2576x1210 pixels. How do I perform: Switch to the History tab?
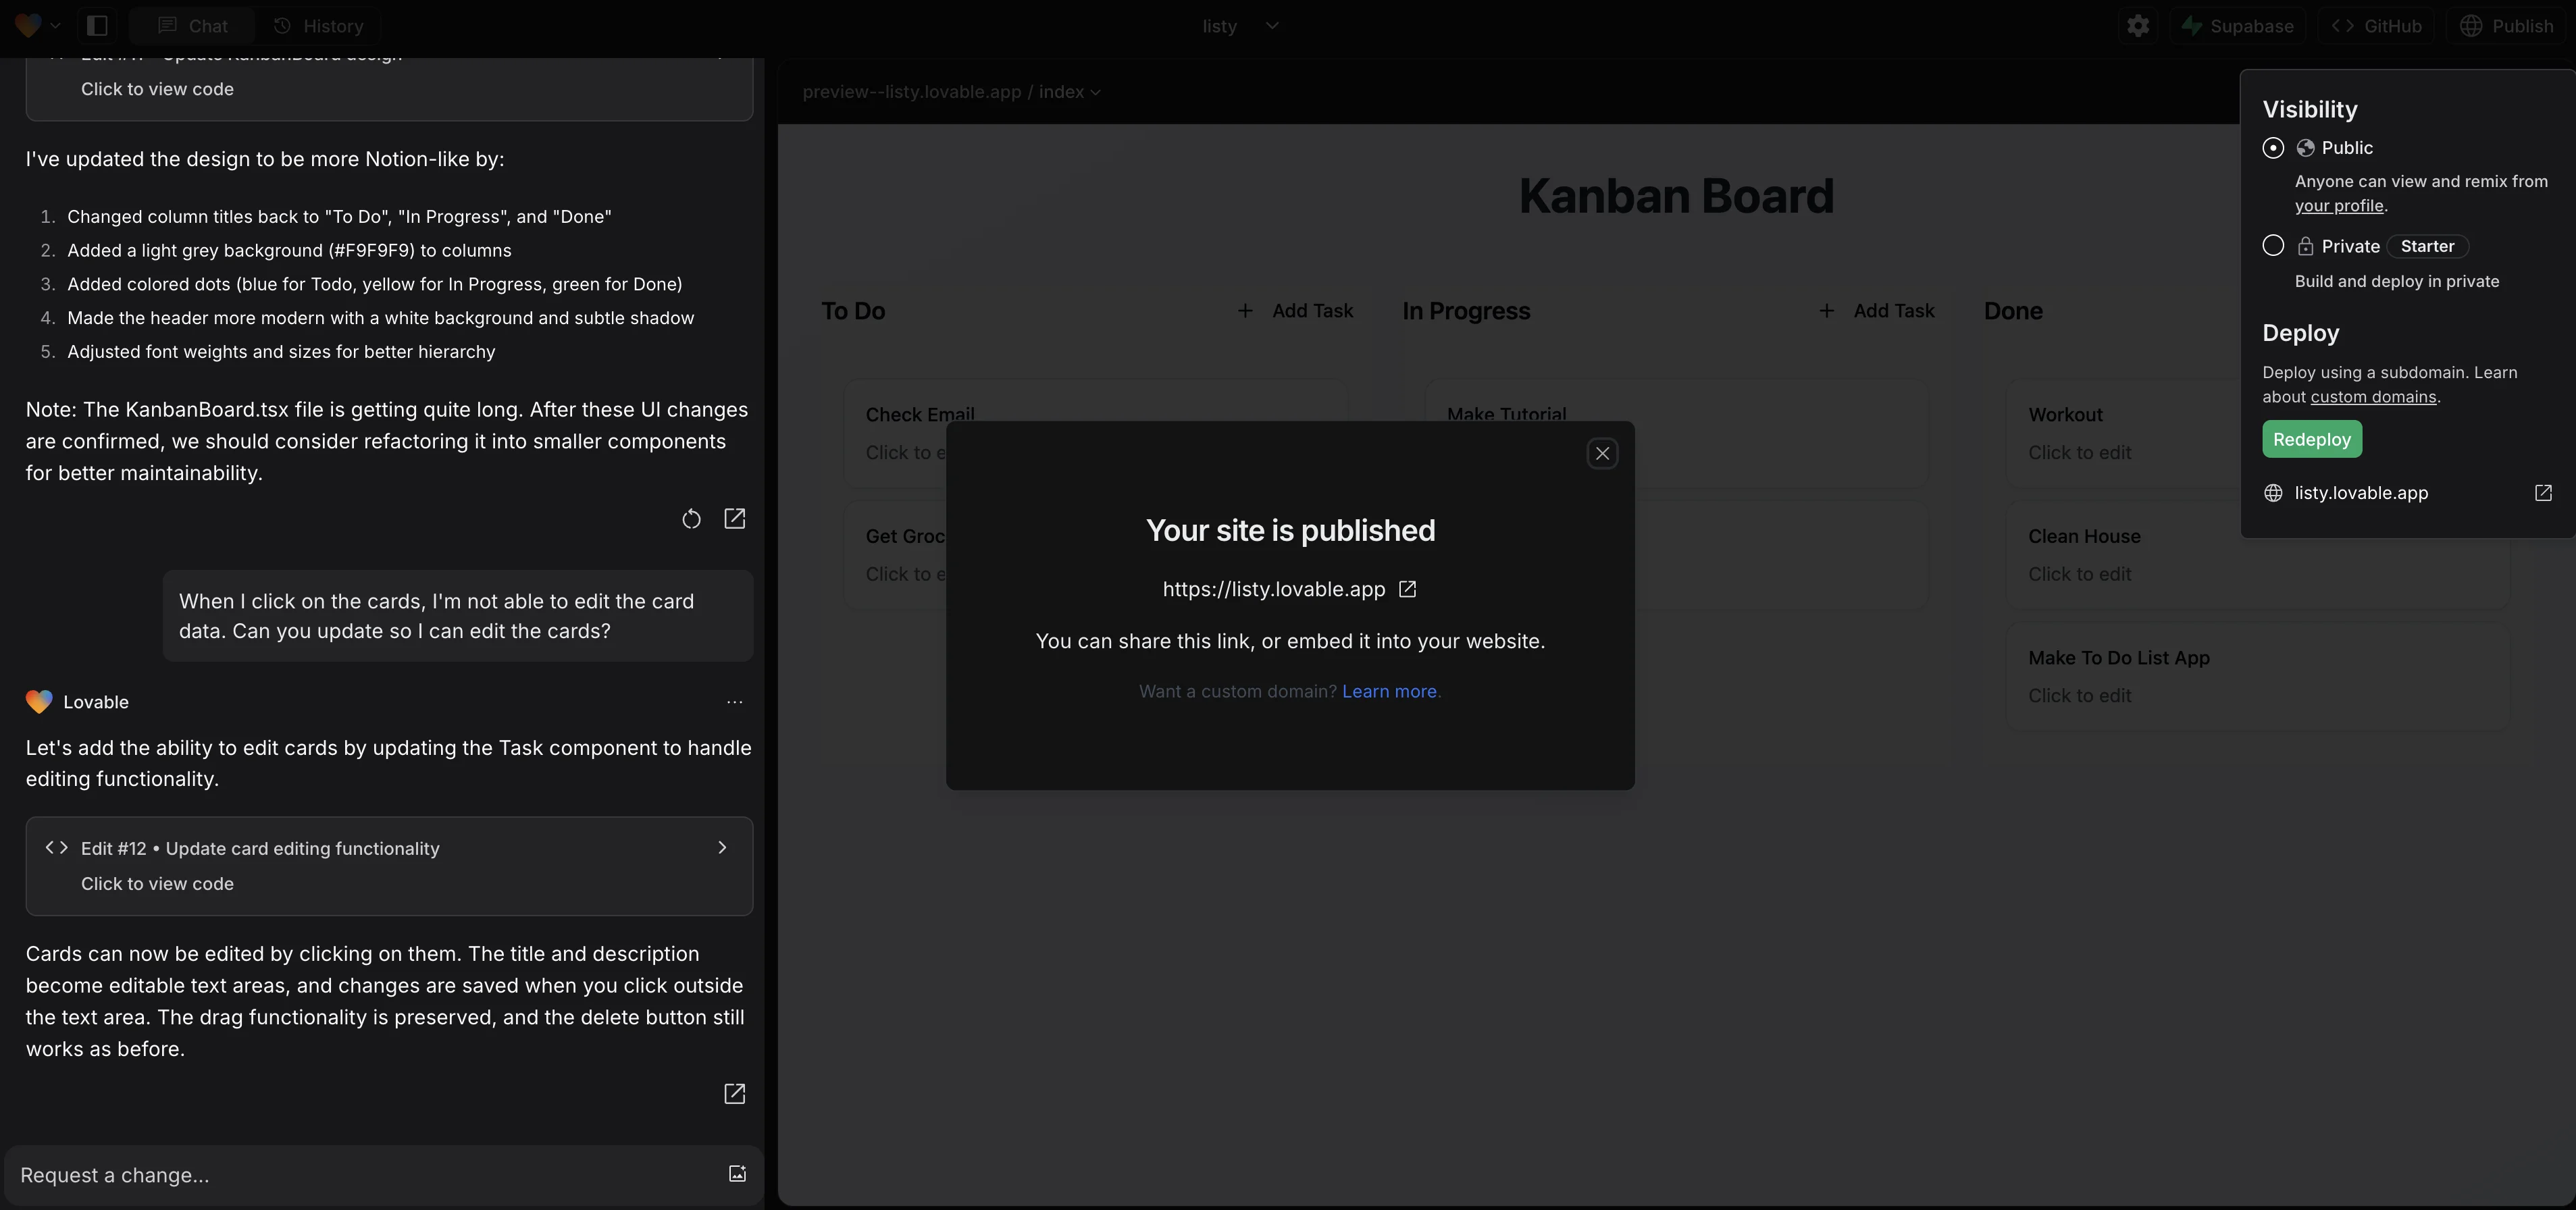[318, 26]
